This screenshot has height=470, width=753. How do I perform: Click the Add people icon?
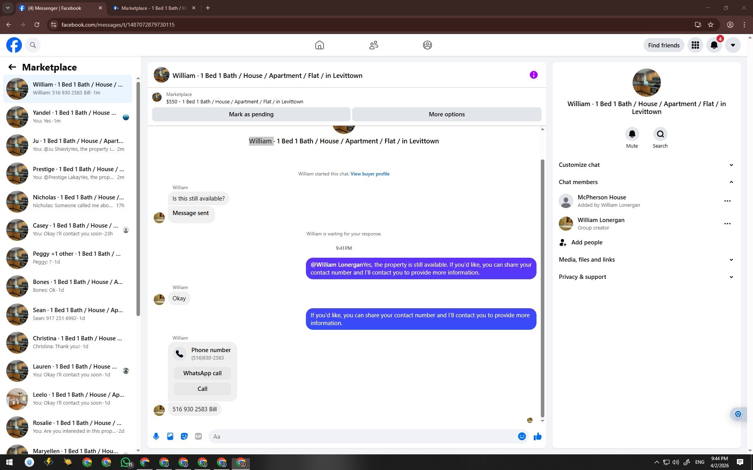click(x=563, y=242)
